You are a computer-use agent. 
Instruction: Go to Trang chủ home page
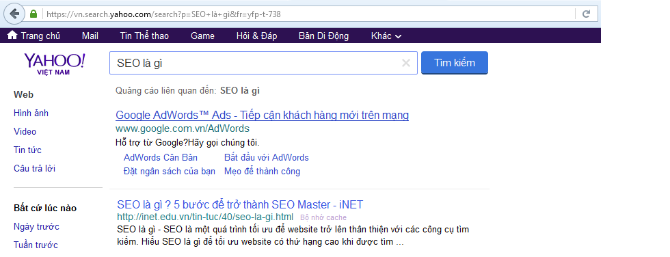(x=40, y=36)
